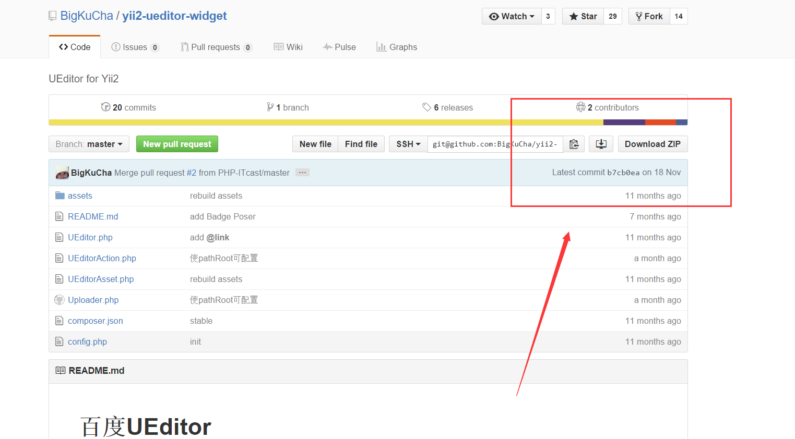This screenshot has height=439, width=795.
Task: Click the 'stable' commit message
Action: [x=201, y=321]
